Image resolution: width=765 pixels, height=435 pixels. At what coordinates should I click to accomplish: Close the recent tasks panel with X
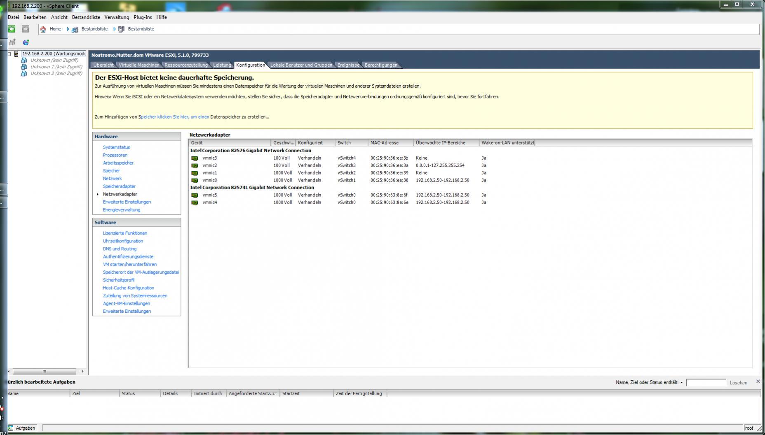coord(758,381)
